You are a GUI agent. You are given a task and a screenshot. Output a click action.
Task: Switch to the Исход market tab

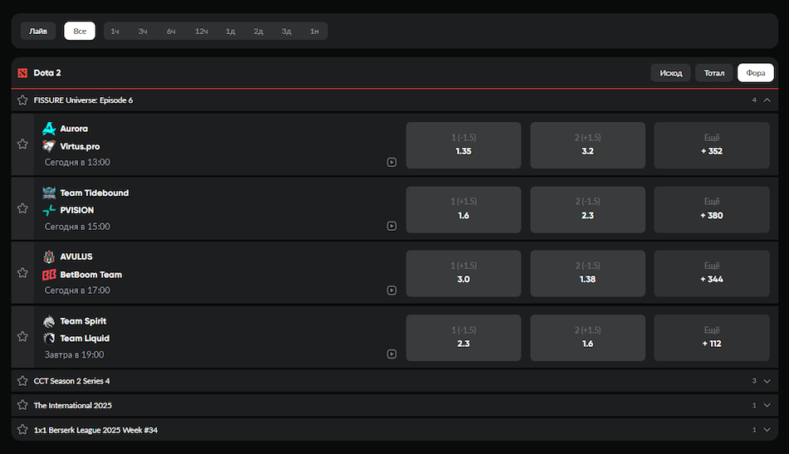670,73
